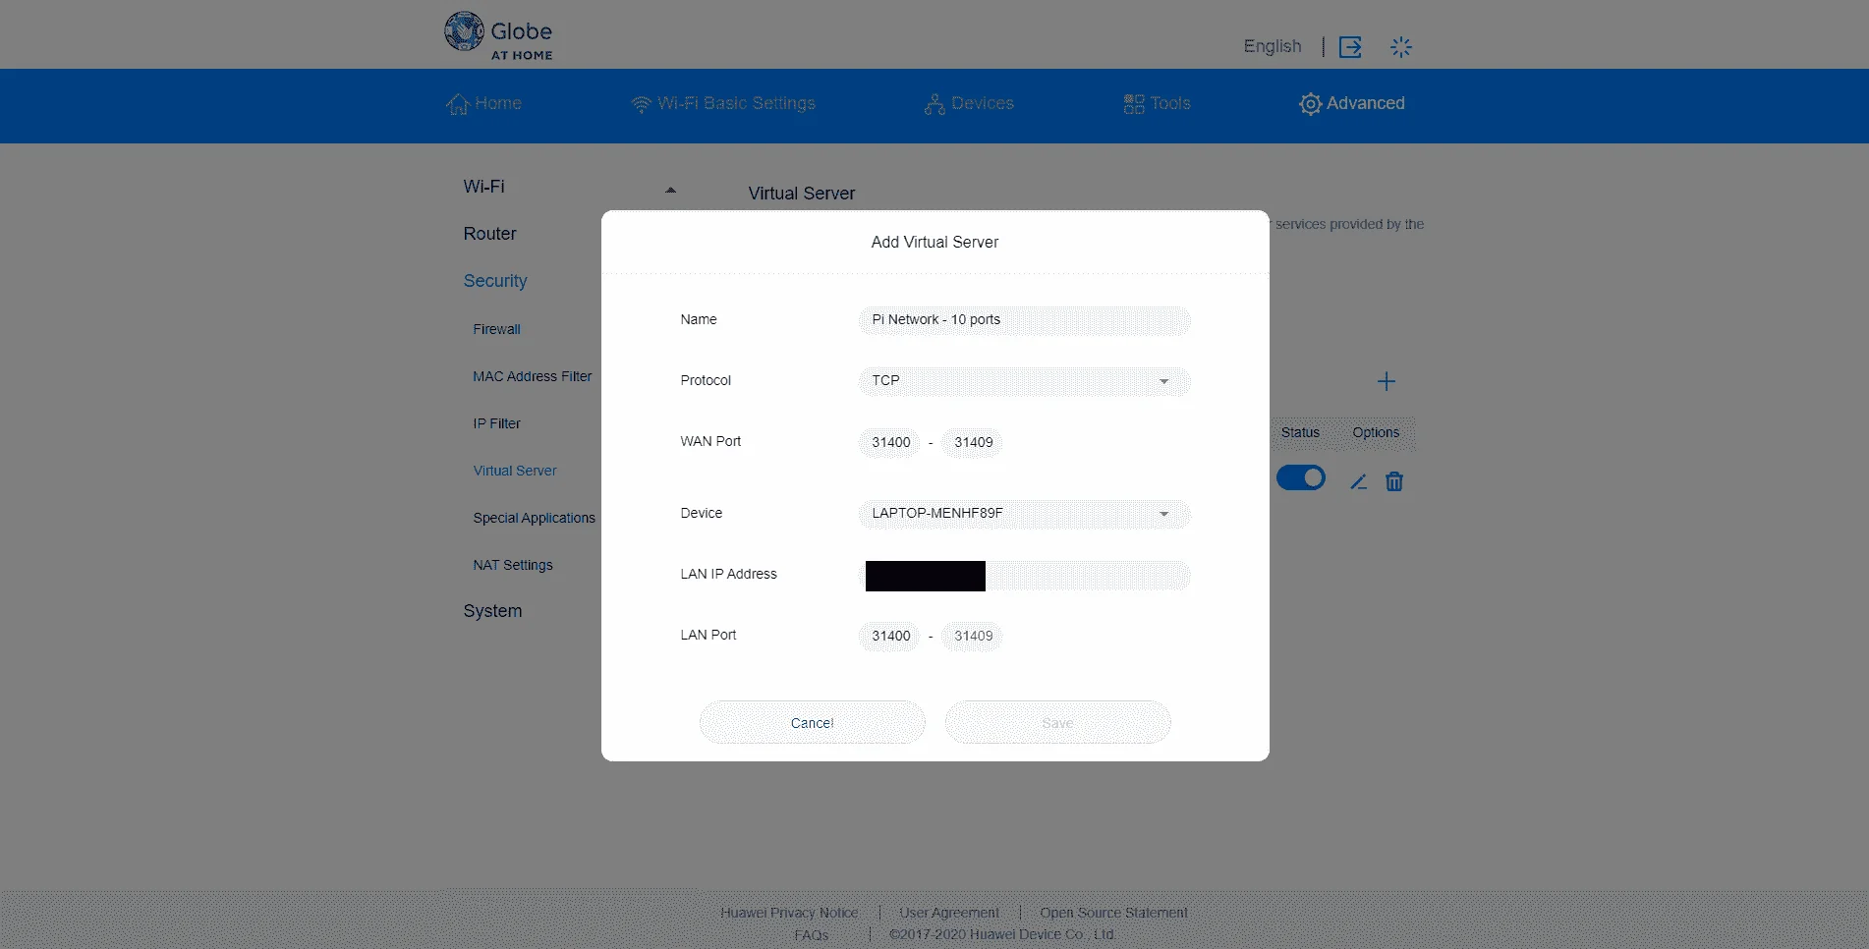Click the Wi-Fi signal icon in navigation
This screenshot has width=1869, height=949.
[641, 104]
